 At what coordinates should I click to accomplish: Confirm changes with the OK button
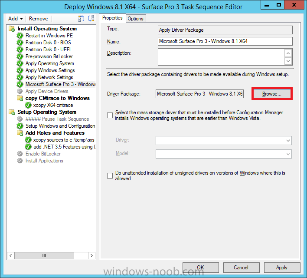tap(201, 268)
